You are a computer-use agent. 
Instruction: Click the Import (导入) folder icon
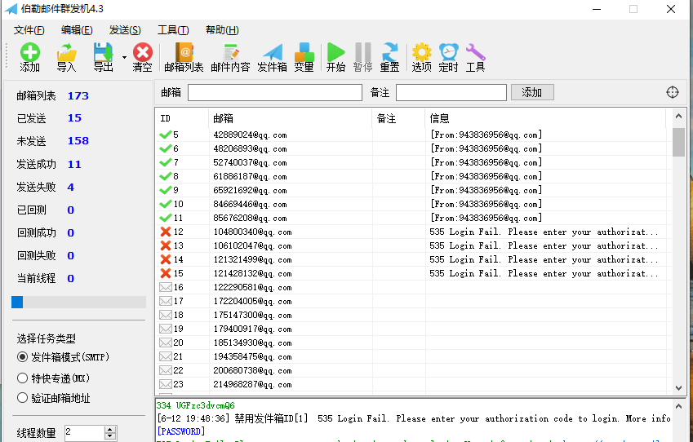click(x=66, y=54)
